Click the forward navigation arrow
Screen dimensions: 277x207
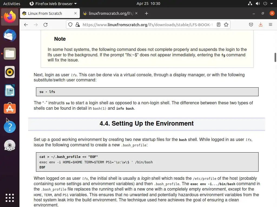point(36,25)
